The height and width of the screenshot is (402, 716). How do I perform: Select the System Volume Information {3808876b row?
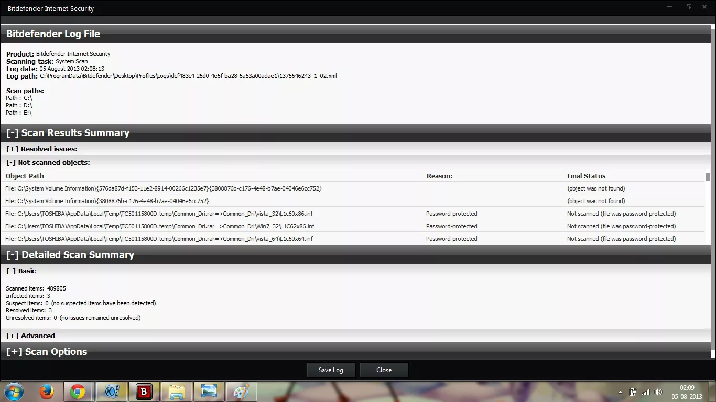pos(107,201)
